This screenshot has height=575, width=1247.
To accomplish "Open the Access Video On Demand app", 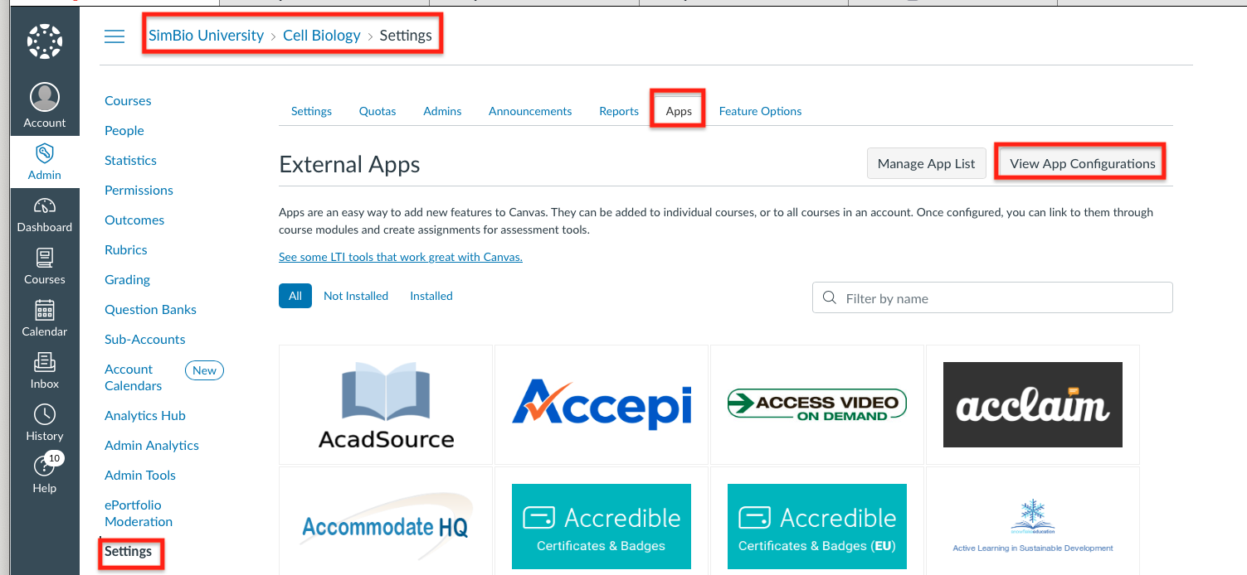I will coord(817,405).
